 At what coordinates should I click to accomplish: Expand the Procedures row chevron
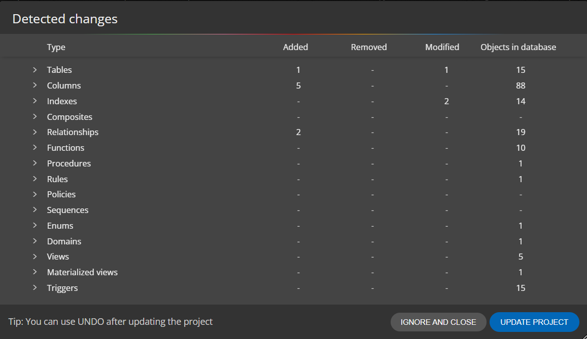[x=35, y=163]
